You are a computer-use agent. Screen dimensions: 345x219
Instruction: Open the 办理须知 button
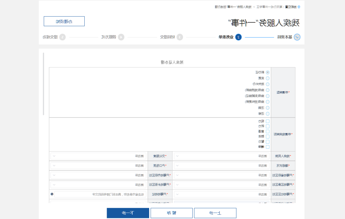click(x=64, y=21)
